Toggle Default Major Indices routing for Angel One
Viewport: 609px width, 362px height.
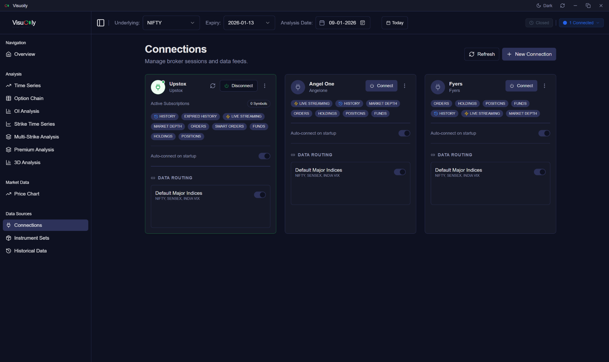[x=400, y=172]
